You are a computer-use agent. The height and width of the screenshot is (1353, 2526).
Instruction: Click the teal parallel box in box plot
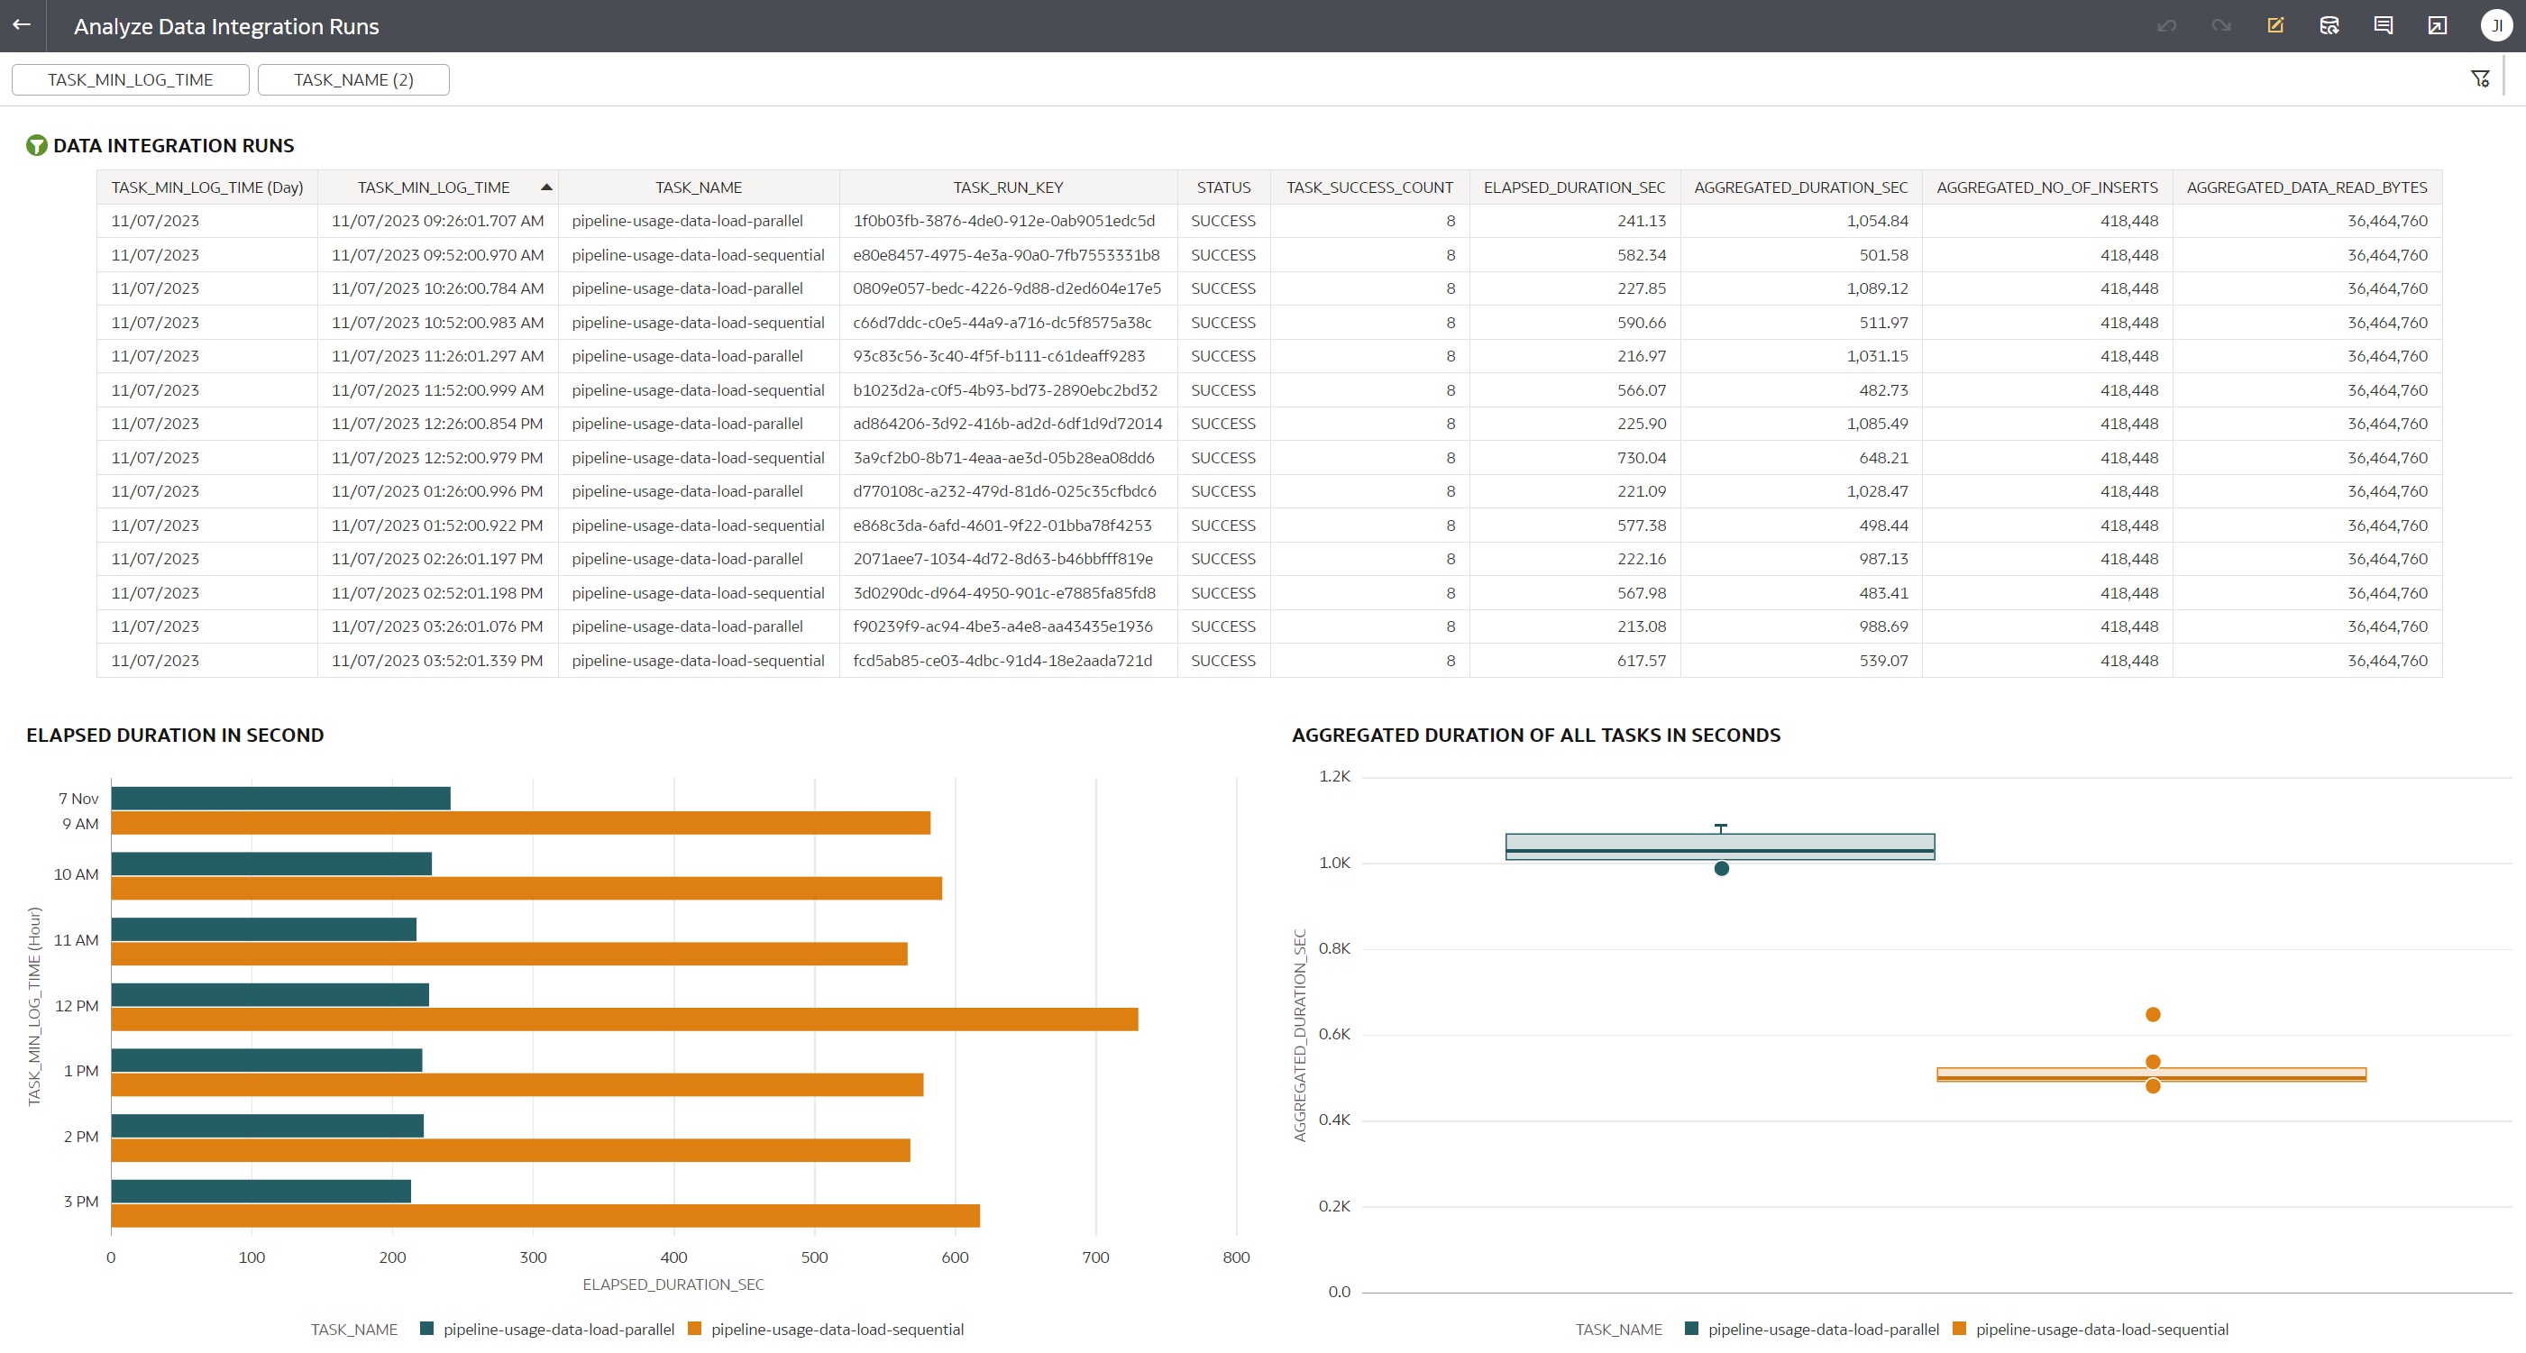coord(1720,846)
